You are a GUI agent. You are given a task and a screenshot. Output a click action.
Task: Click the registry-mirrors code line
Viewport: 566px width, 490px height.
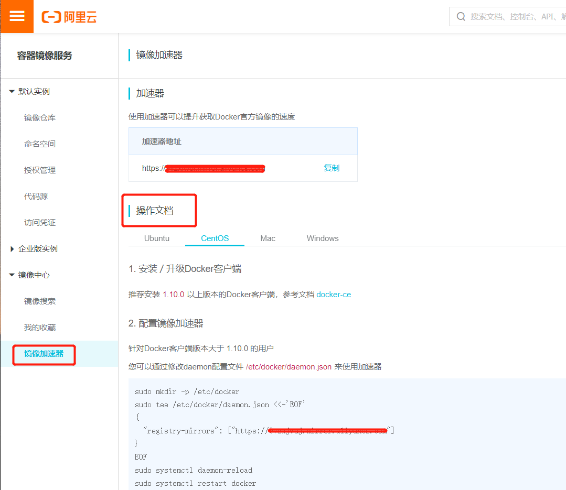269,430
